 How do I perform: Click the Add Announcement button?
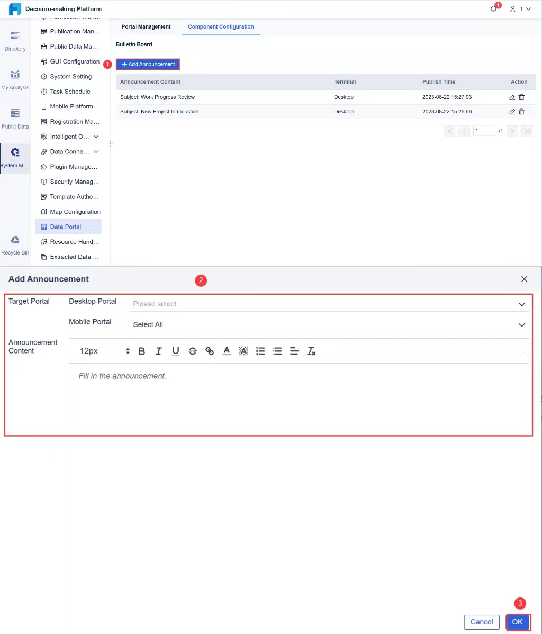click(x=148, y=64)
